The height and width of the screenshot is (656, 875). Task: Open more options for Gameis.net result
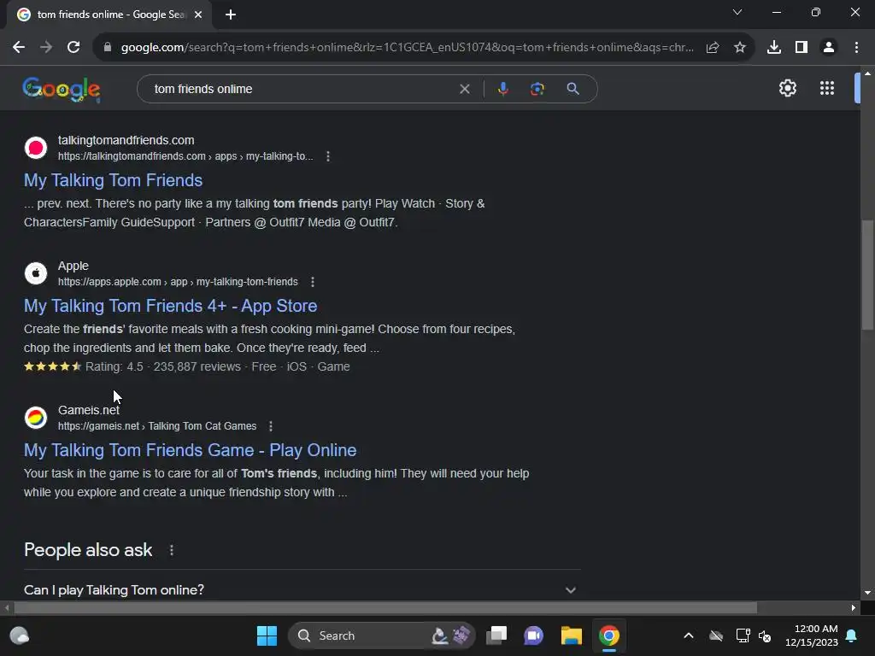point(271,427)
